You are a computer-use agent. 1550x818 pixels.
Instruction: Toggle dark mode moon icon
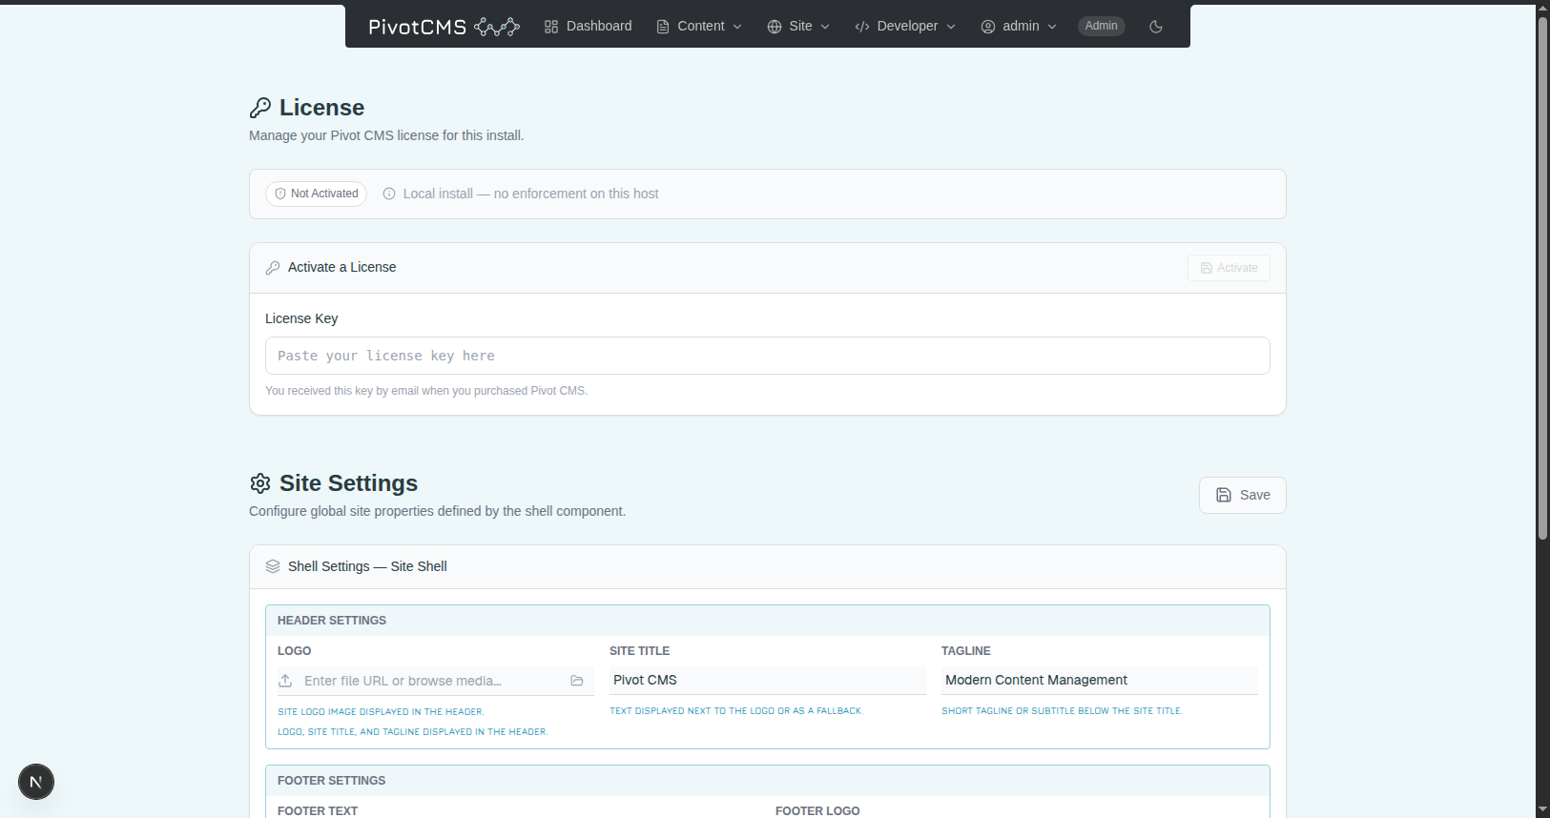point(1156,27)
